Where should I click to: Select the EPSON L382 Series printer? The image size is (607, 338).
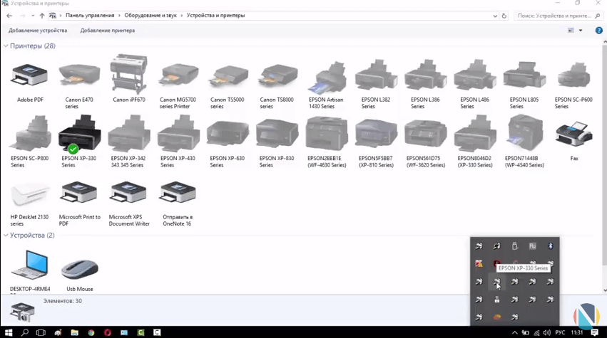point(376,84)
